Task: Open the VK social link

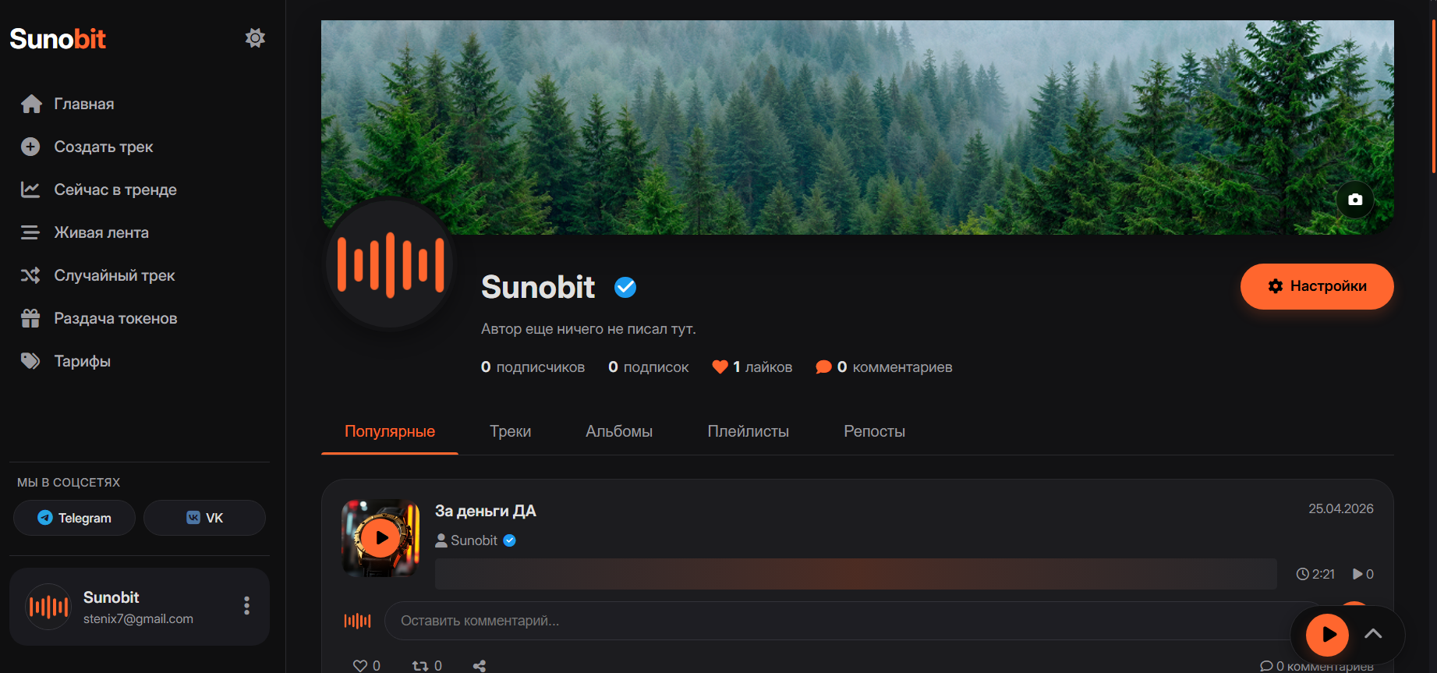Action: [204, 518]
